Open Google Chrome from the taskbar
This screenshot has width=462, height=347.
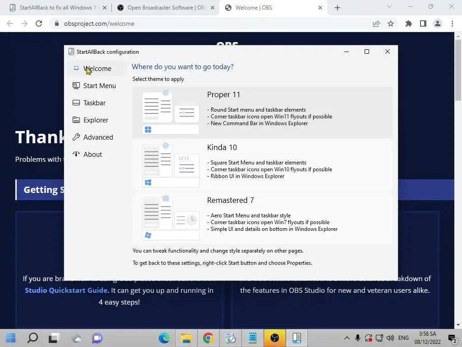208,338
